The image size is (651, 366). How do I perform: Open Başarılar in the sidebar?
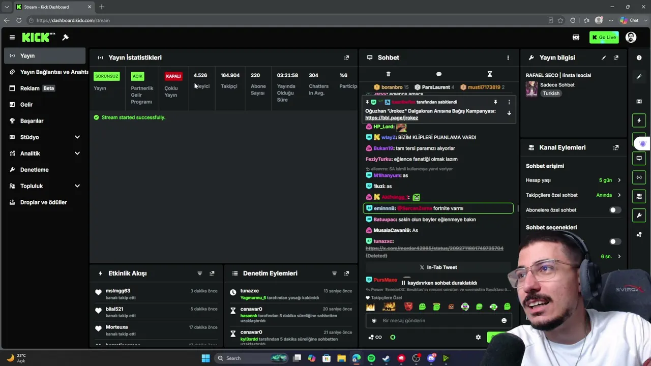coord(45,121)
